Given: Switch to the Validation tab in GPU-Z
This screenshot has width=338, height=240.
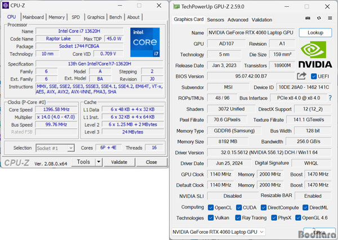Looking at the screenshot, I should click(x=262, y=20).
